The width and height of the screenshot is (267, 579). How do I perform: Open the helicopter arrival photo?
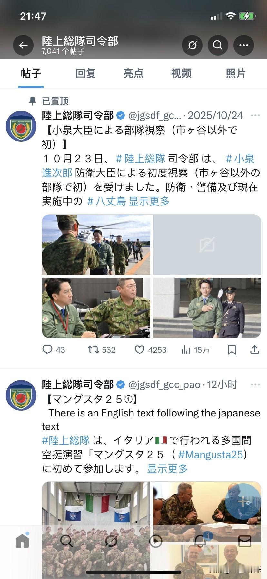coord(96,245)
